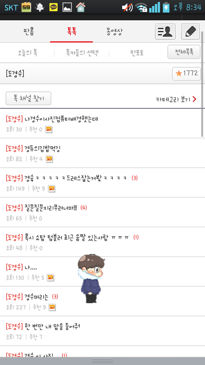205x365 pixels.
Task: Tap the floating chibi character sticker
Action: click(x=91, y=279)
